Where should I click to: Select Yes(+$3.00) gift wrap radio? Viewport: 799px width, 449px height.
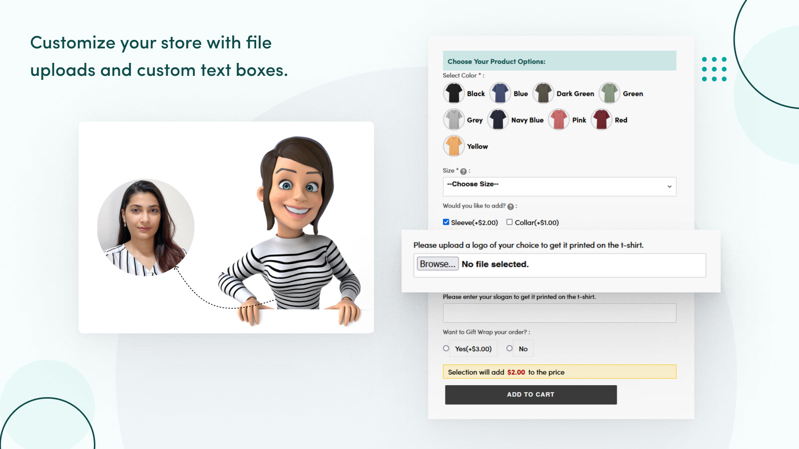point(446,348)
